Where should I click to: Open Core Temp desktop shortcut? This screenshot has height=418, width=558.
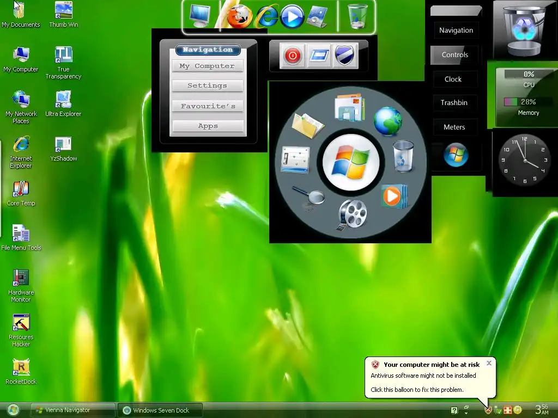[x=21, y=194]
